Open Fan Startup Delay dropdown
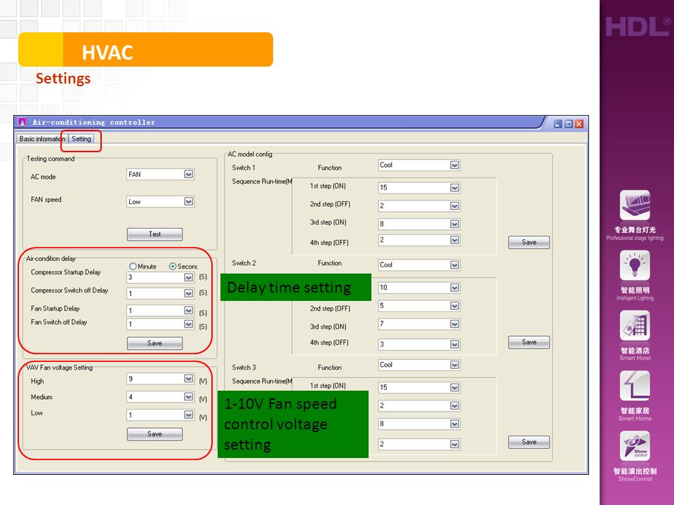The height and width of the screenshot is (505, 674). point(188,310)
